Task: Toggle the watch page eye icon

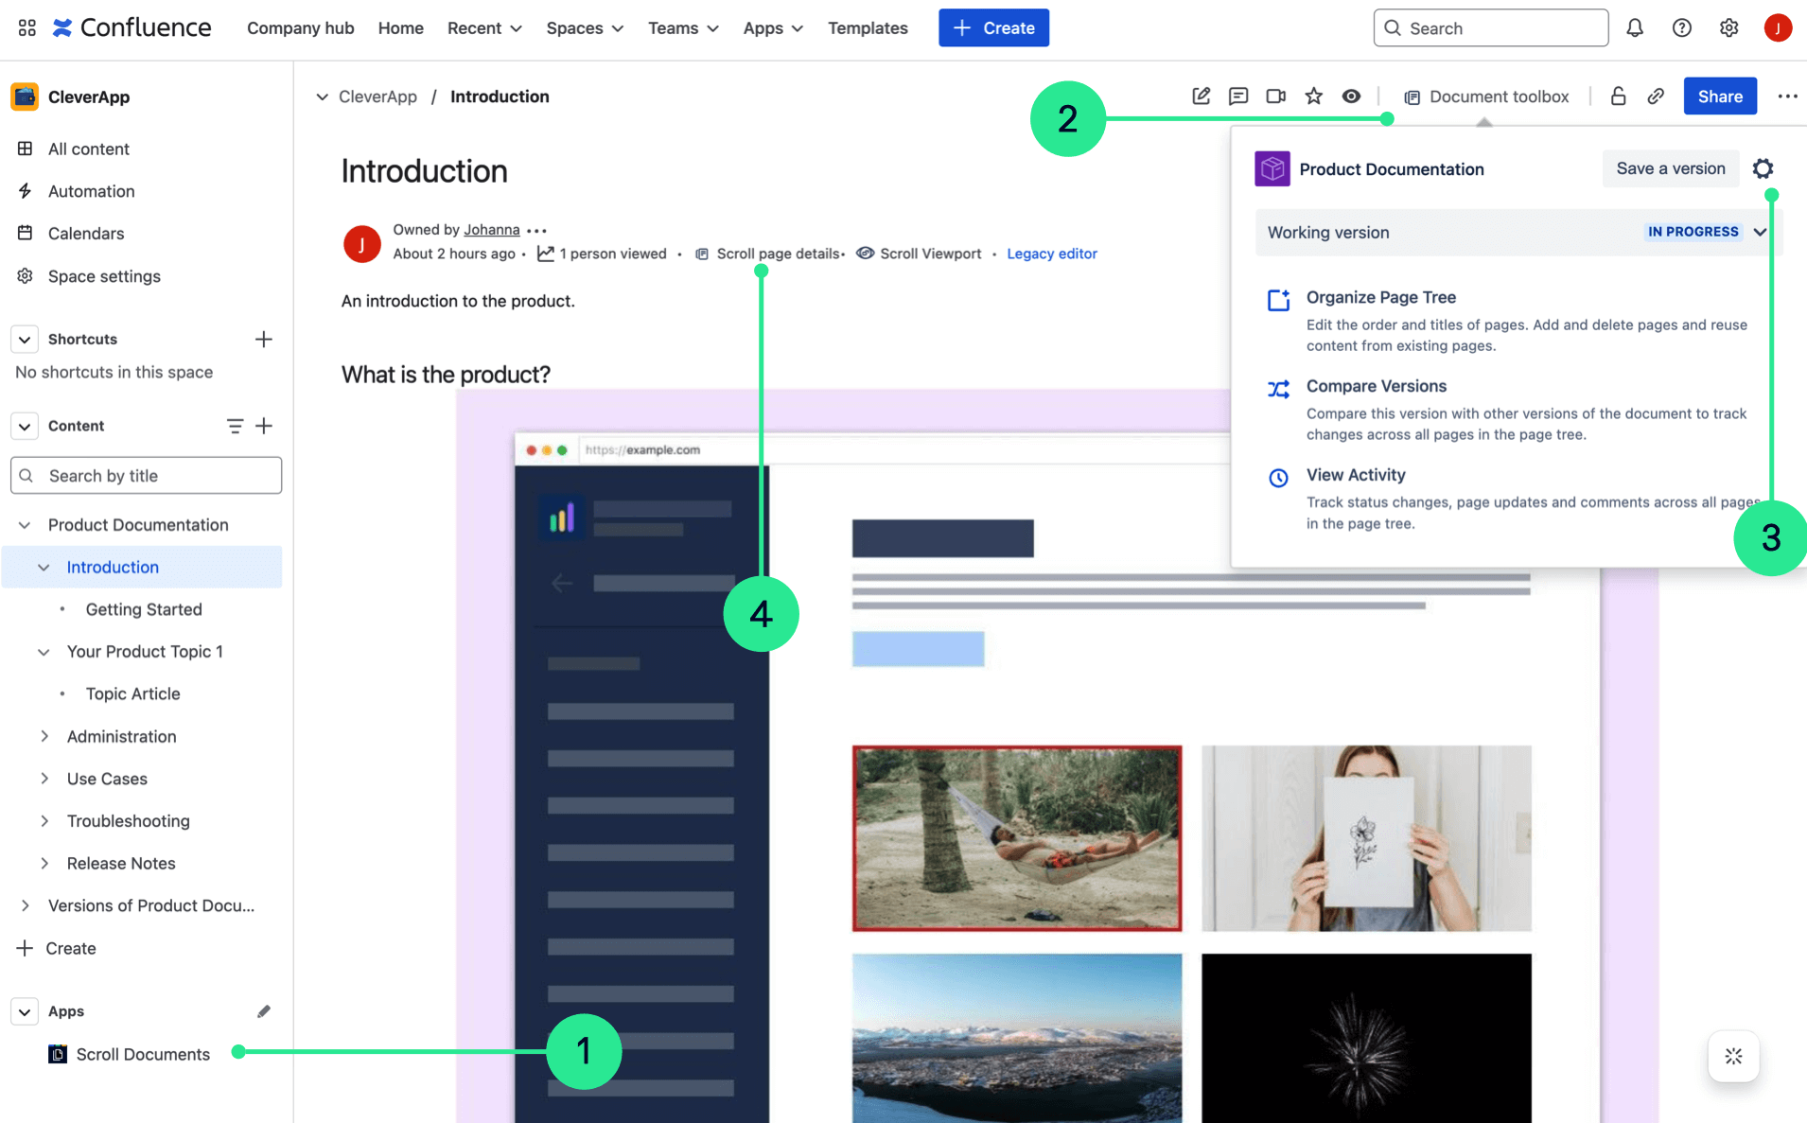Action: (1351, 97)
